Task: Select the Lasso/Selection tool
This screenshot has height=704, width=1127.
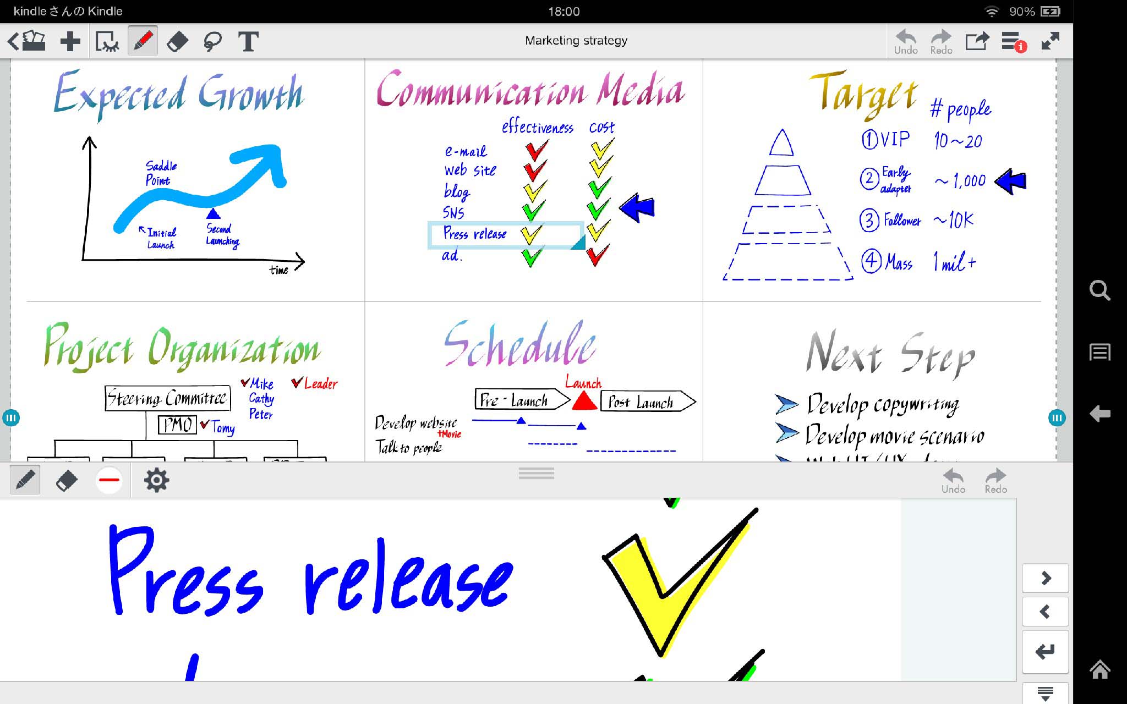Action: [212, 41]
